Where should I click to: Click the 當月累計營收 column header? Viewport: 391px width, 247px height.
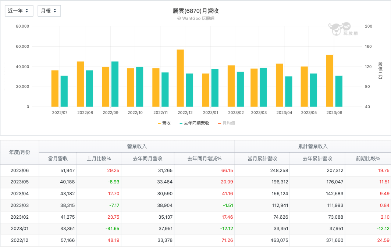pos(262,158)
